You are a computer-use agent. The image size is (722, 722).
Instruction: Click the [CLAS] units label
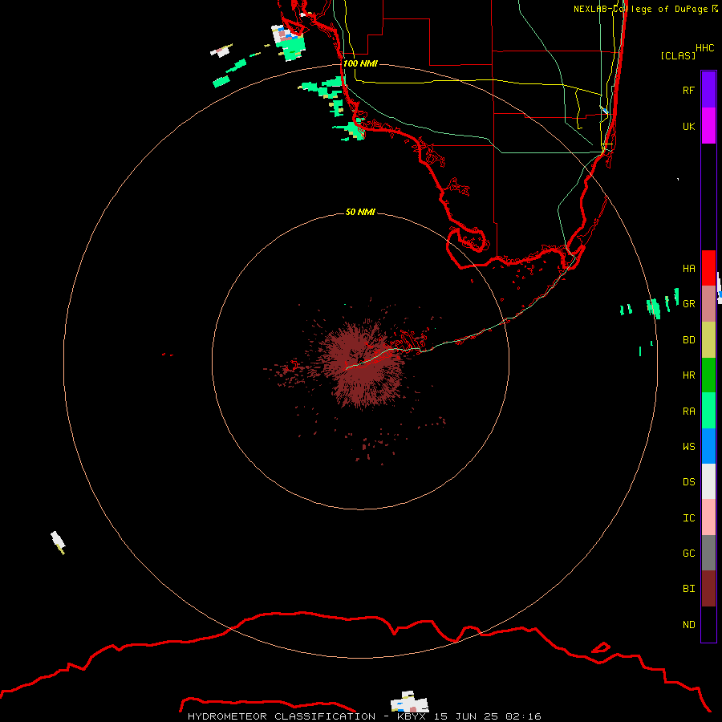678,55
